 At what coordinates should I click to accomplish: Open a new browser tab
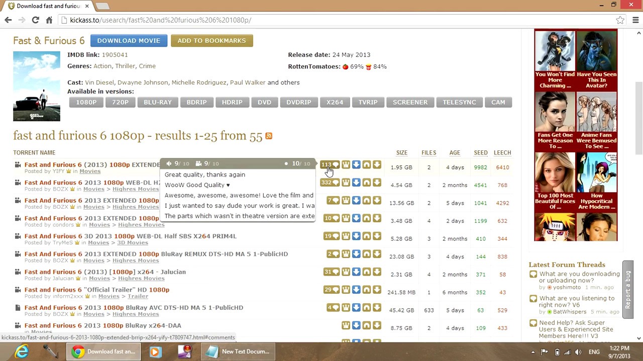[102, 6]
